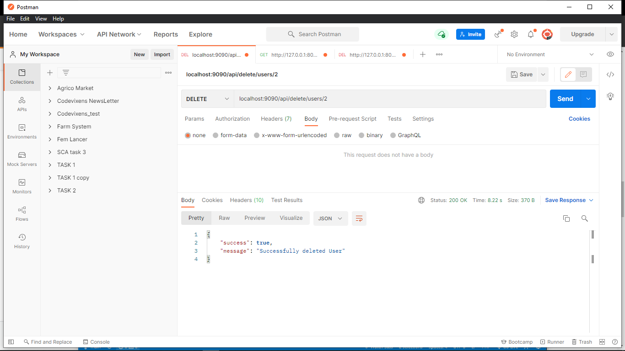Switch to the Pre-request Script tab

click(x=352, y=119)
